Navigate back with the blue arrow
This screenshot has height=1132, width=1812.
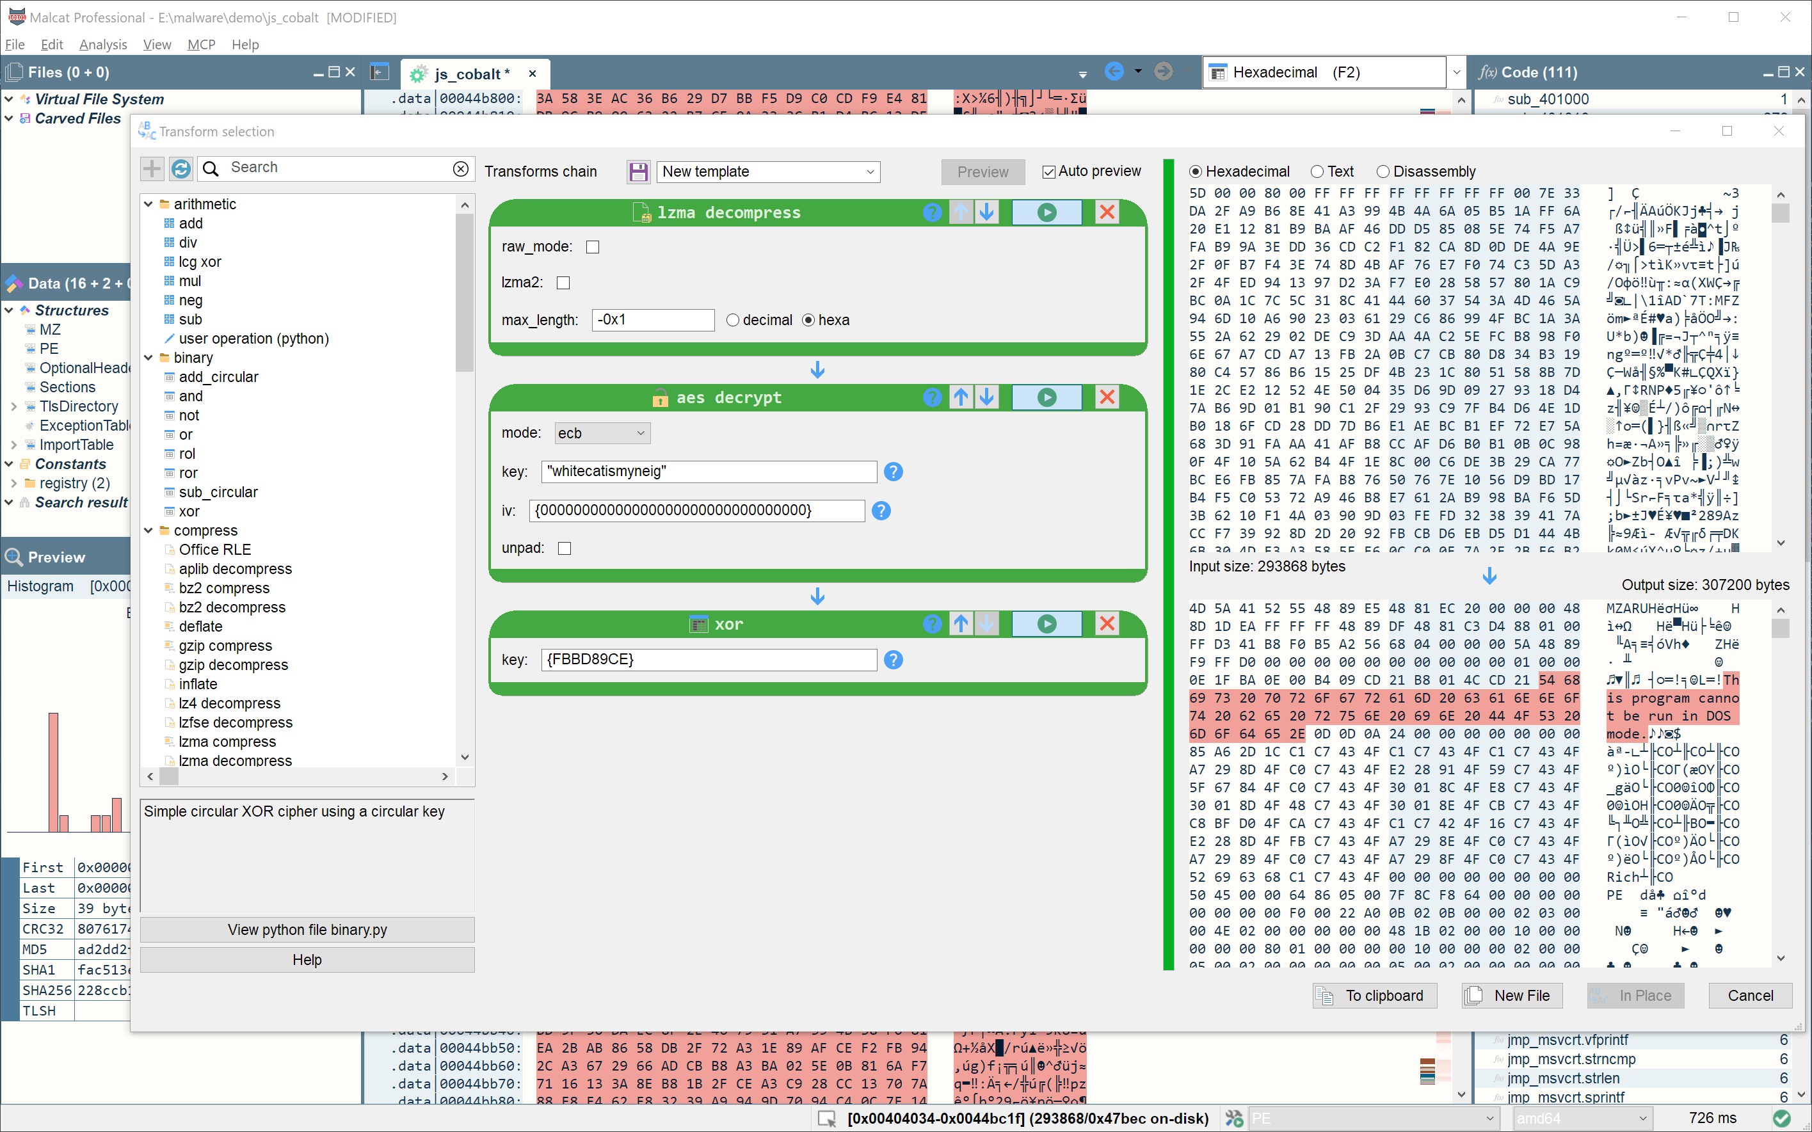1114,72
